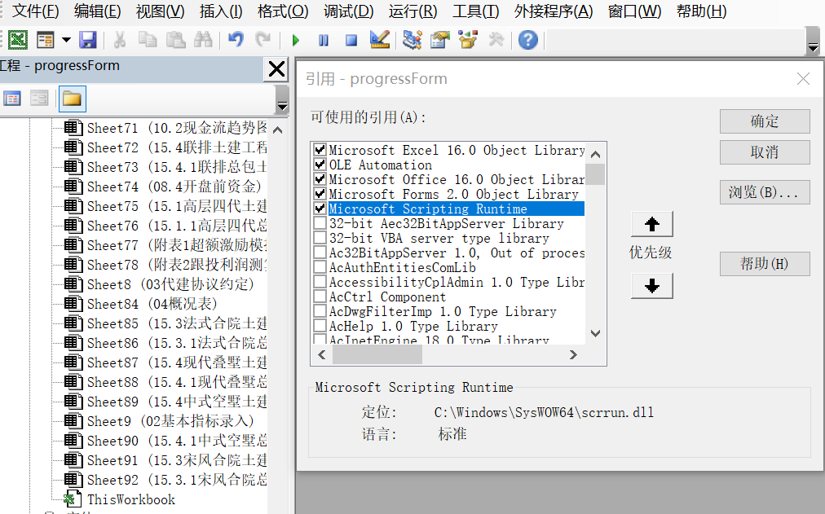
Task: Open the Toolbox hammer-wrench icon
Action: (496, 40)
